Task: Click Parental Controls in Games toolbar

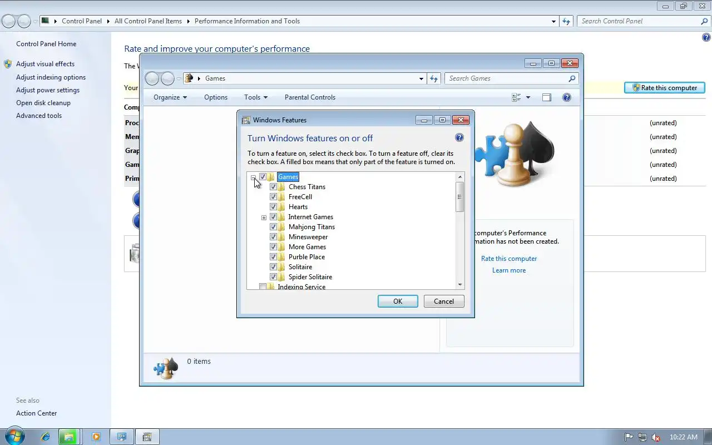Action: click(x=310, y=97)
